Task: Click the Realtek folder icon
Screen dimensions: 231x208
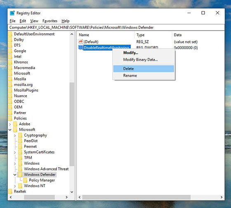Action: [10, 192]
